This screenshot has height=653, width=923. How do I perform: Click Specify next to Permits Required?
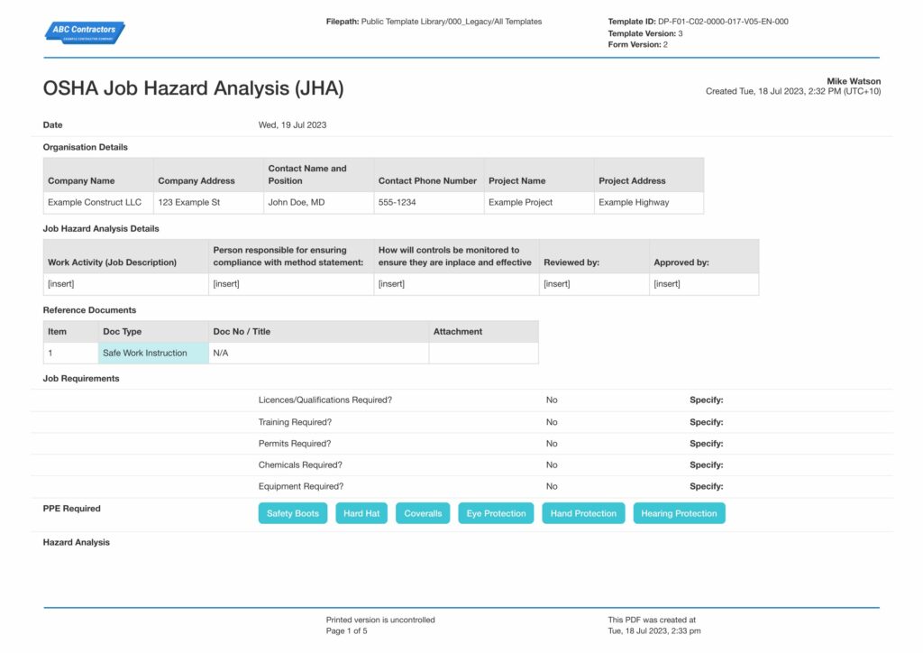click(707, 444)
